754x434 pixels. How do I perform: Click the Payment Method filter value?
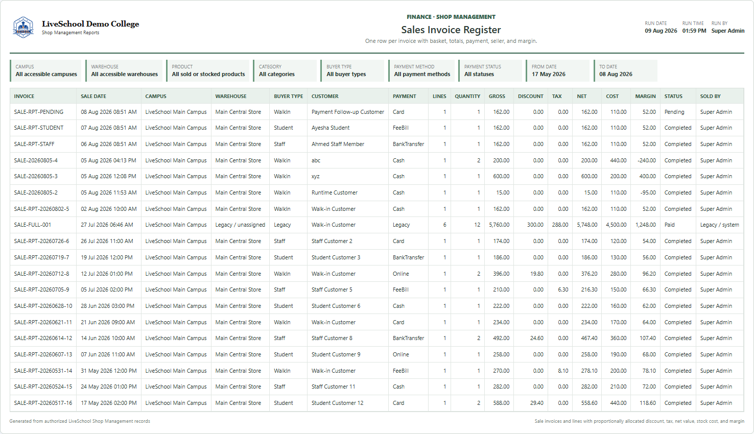[x=422, y=74]
